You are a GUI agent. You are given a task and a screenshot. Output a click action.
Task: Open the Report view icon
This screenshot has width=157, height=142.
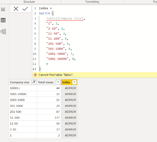[3, 9]
